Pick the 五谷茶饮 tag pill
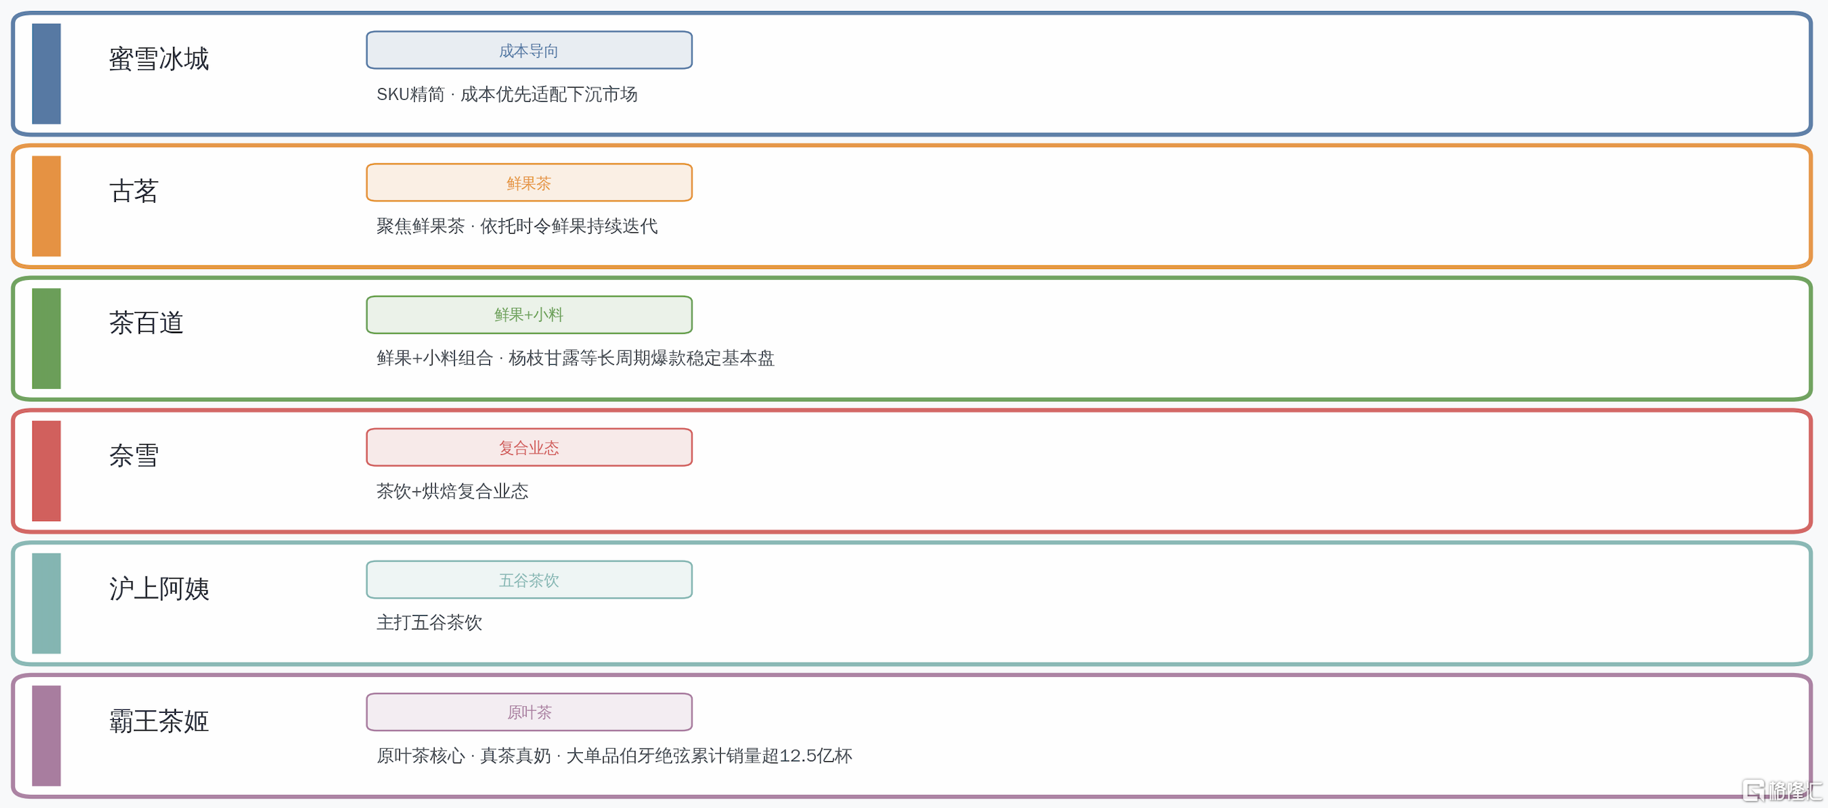The image size is (1828, 808). point(528,580)
